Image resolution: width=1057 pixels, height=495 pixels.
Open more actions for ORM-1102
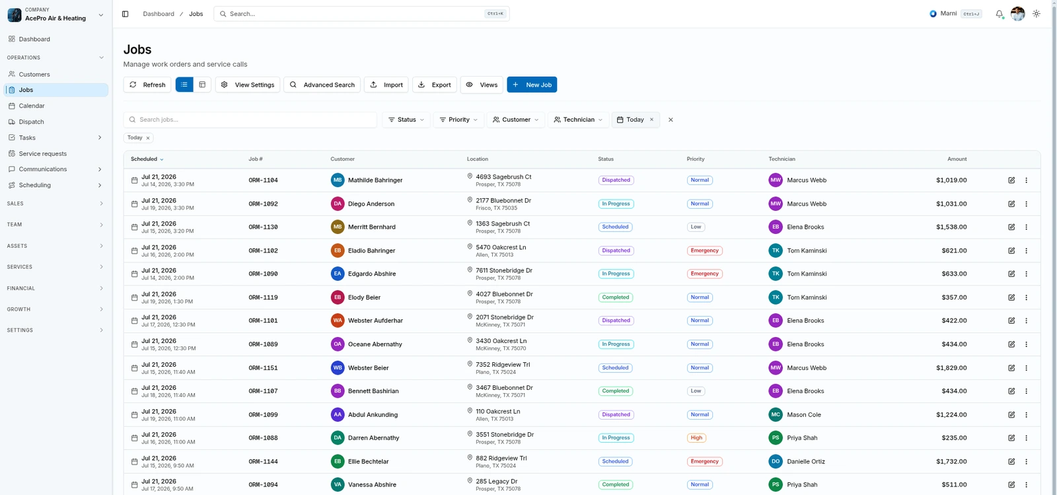(1027, 251)
